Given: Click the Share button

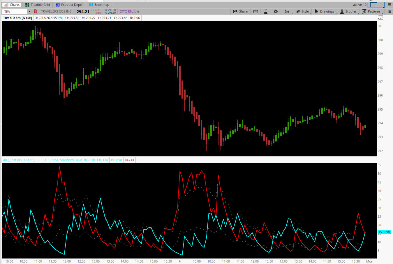Looking at the screenshot, I should [x=240, y=11].
